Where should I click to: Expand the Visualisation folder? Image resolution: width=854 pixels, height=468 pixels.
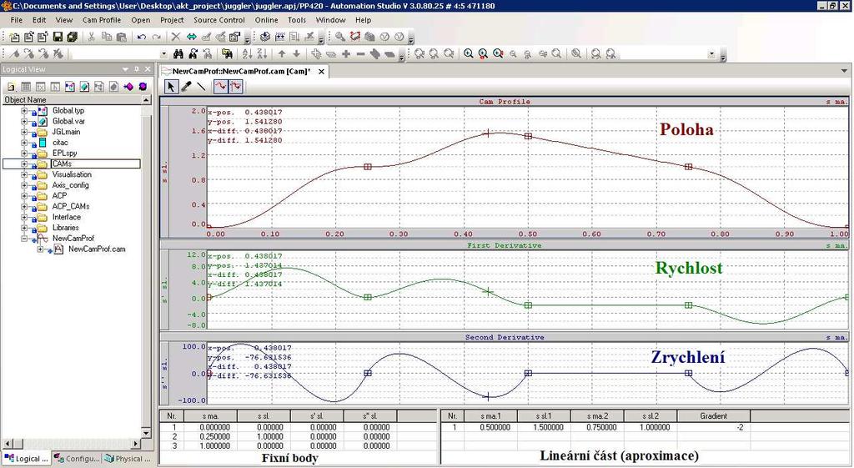24,174
